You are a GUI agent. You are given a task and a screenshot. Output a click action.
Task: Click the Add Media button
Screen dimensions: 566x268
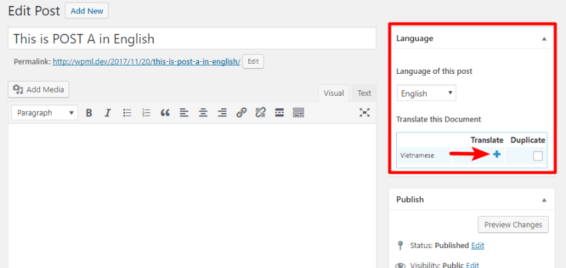pos(39,90)
